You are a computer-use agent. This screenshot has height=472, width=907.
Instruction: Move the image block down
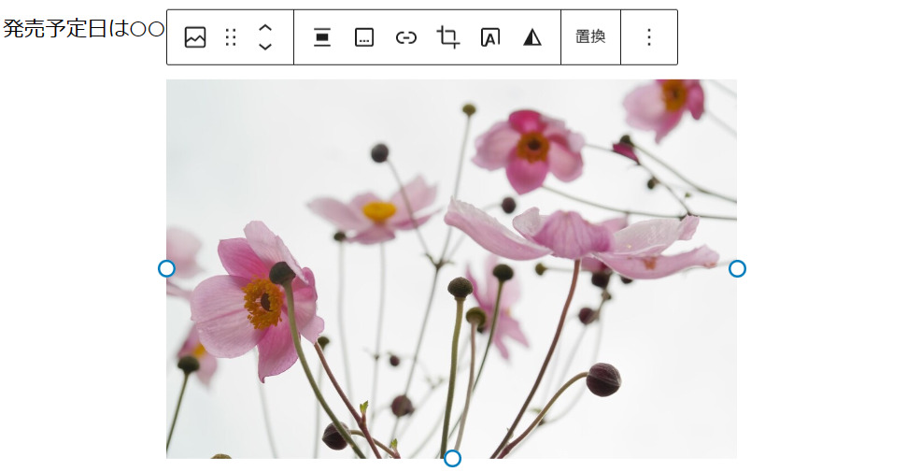coord(265,47)
